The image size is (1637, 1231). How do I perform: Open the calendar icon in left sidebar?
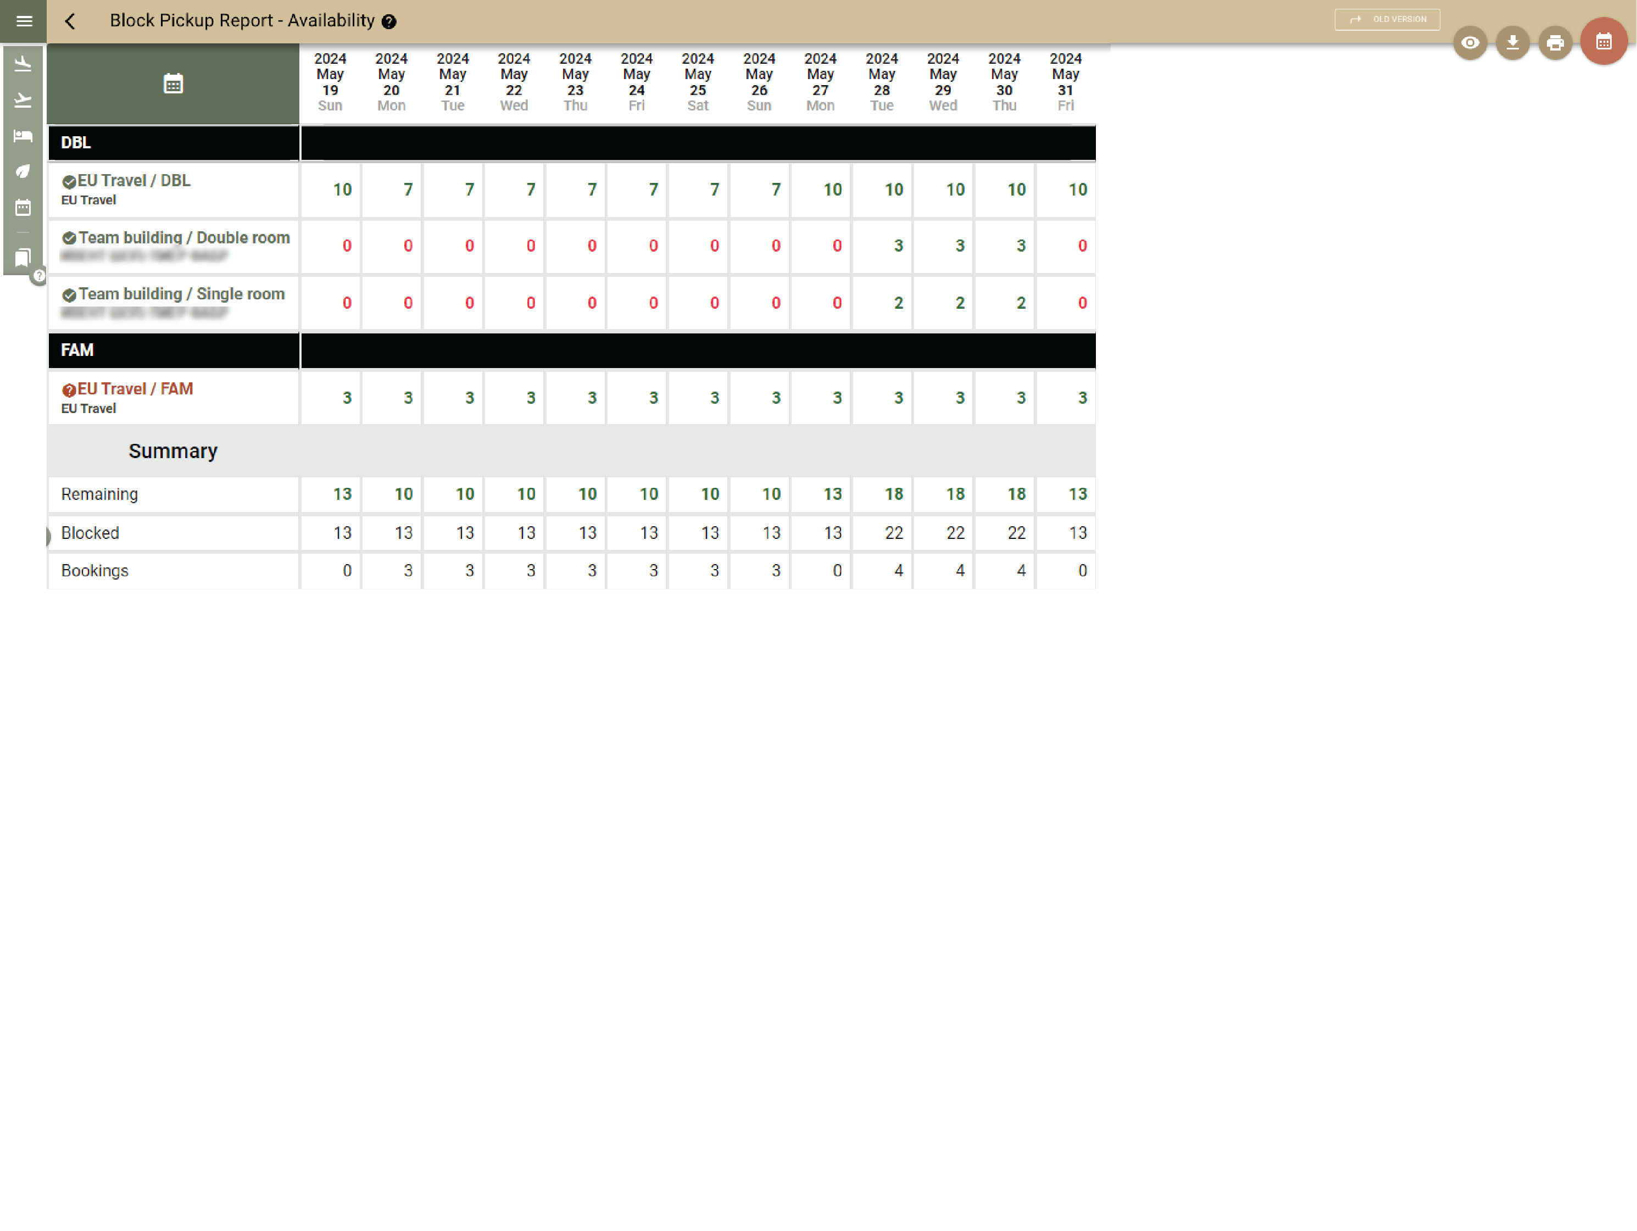(23, 207)
